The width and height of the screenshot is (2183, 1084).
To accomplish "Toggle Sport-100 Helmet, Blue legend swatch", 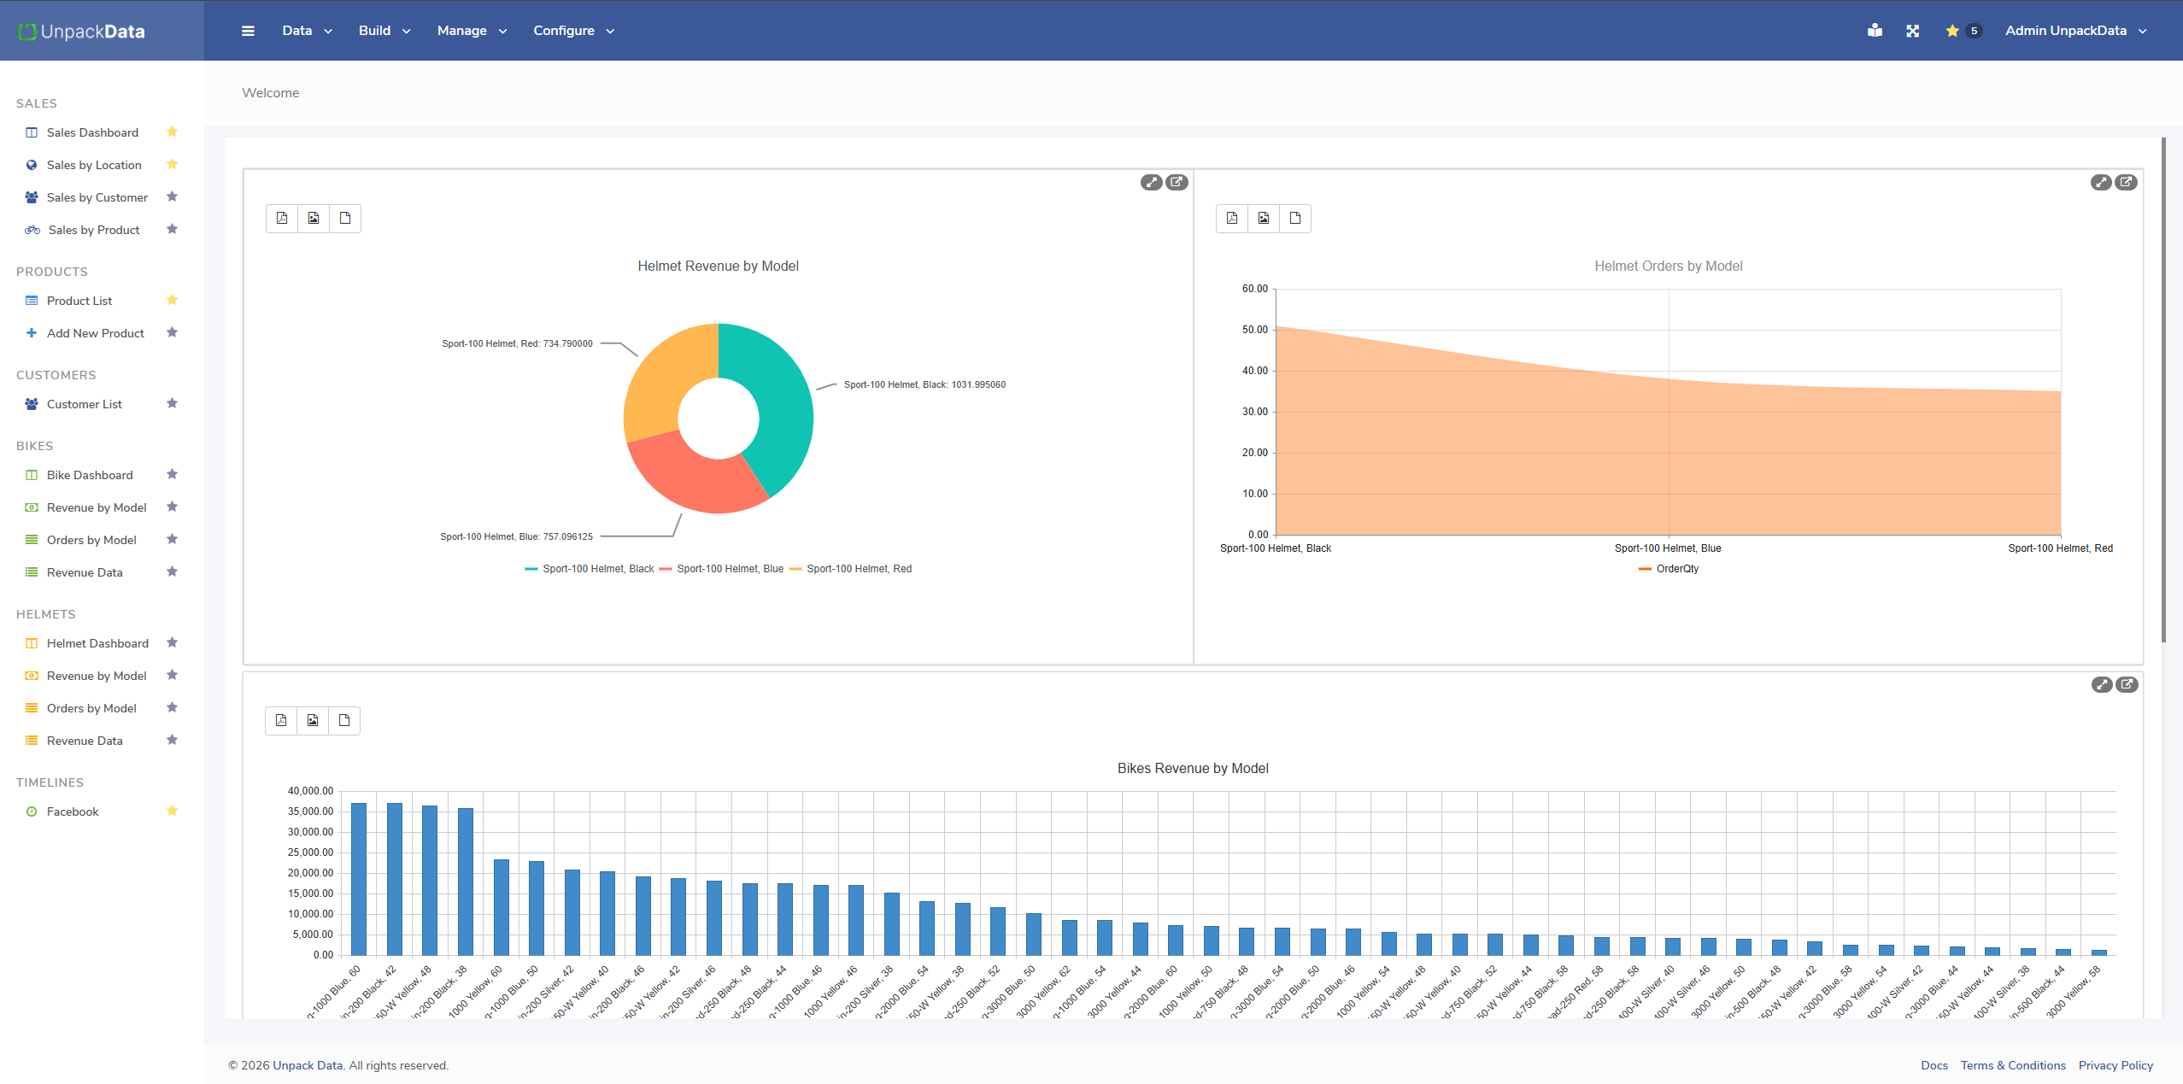I will (x=666, y=569).
